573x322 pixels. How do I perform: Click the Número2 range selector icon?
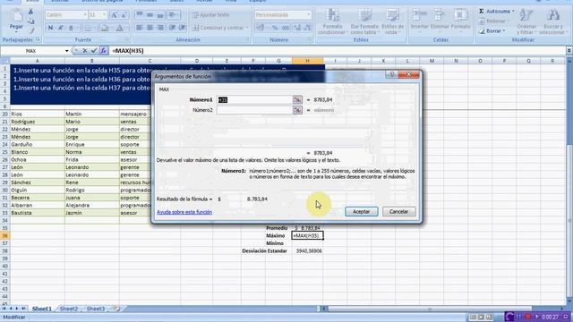pyautogui.click(x=297, y=110)
